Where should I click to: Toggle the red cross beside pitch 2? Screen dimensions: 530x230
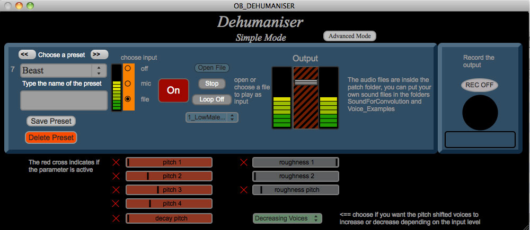[116, 176]
